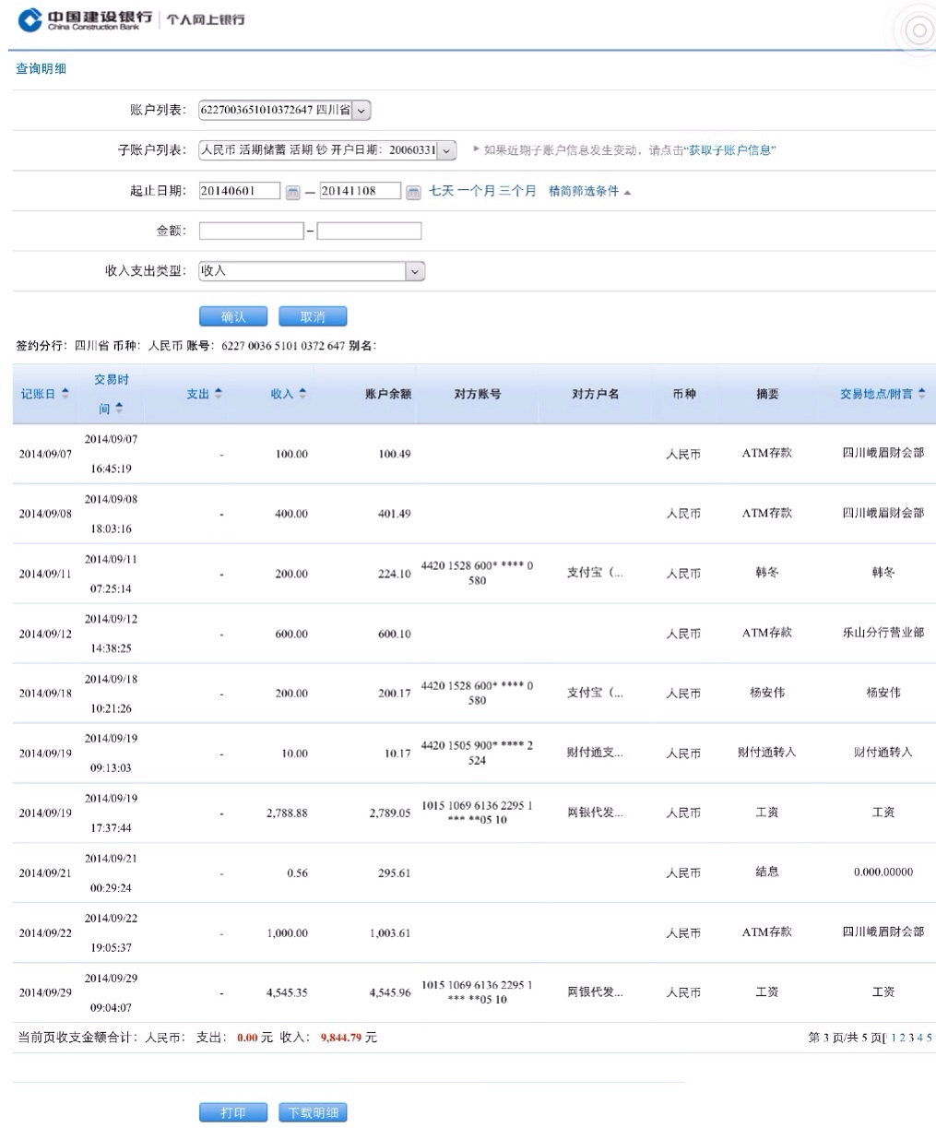Viewport: 936px width, 1128px height.
Task: Select the 三个月 date range shortcut
Action: click(x=517, y=191)
